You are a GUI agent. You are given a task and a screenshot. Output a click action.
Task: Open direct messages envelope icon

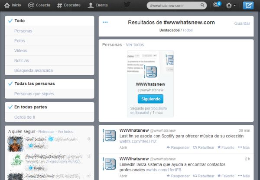[x=217, y=4]
